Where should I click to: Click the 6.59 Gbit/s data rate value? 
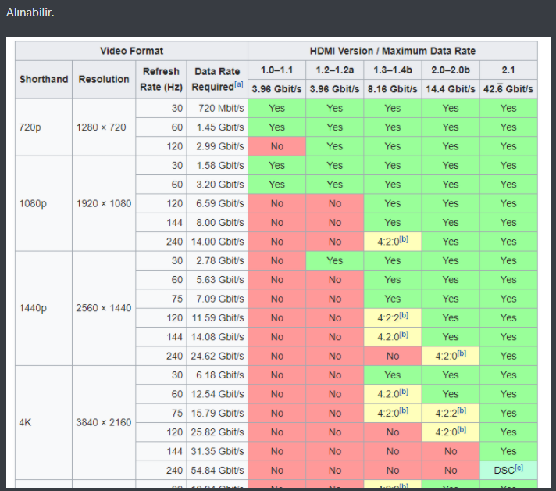(220, 203)
